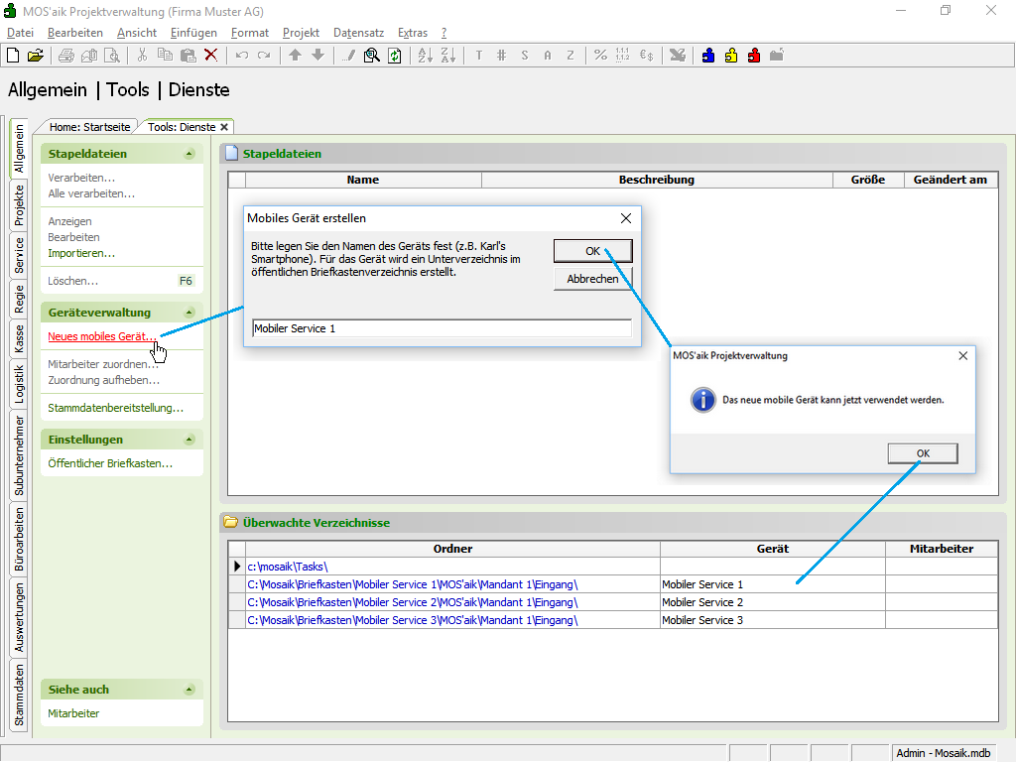Image resolution: width=1016 pixels, height=762 pixels.
Task: Open Stammdatenbereitstellung… from the sidebar
Action: pyautogui.click(x=116, y=408)
